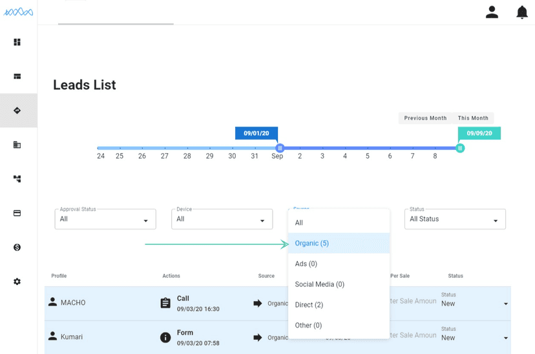535x354 pixels.
Task: Open the All Status filter dropdown
Action: click(455, 220)
